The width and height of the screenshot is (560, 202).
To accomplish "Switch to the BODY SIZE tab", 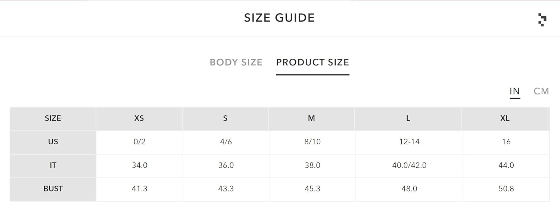I will [x=236, y=62].
